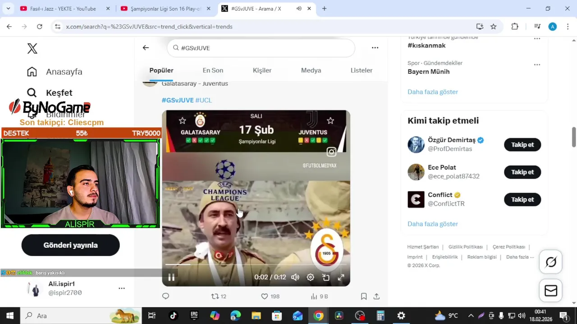Launch Epic Games from taskbar
This screenshot has width=577, height=324.
[x=194, y=315]
